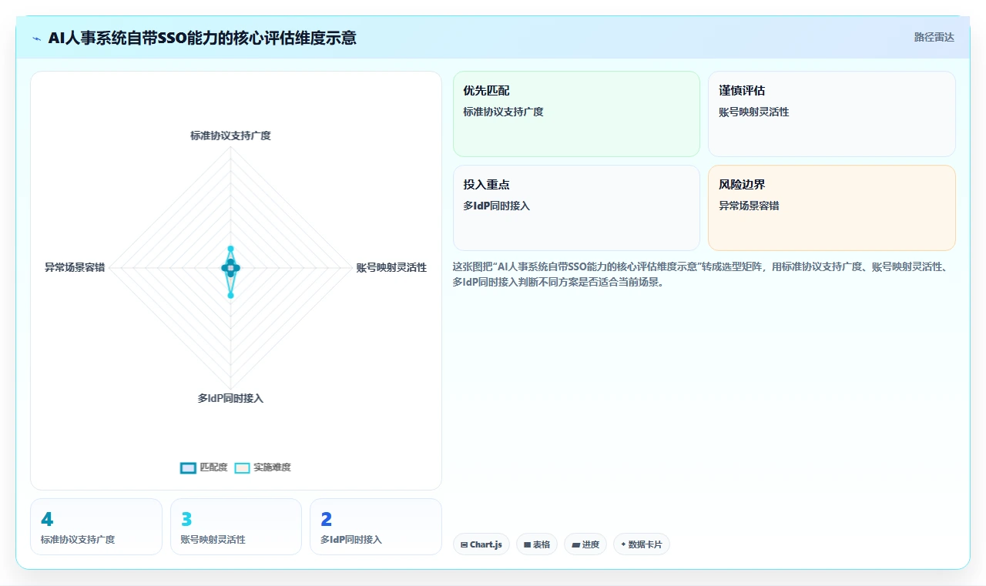The width and height of the screenshot is (986, 586).
Task: Open the 优先匹配 card
Action: tap(576, 114)
